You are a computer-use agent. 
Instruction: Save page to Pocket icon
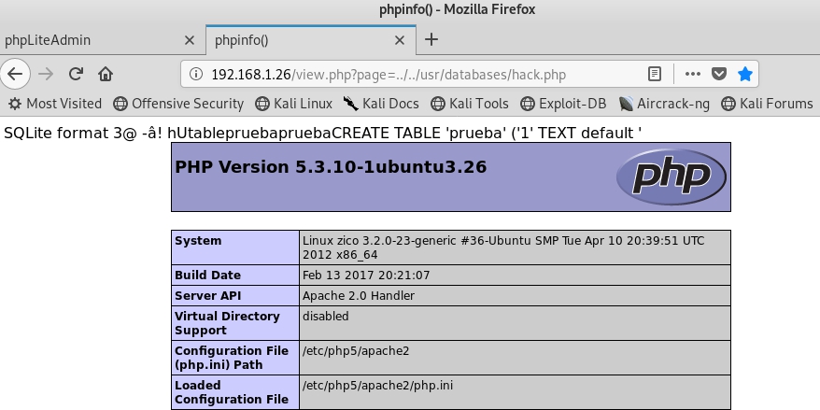(x=719, y=75)
